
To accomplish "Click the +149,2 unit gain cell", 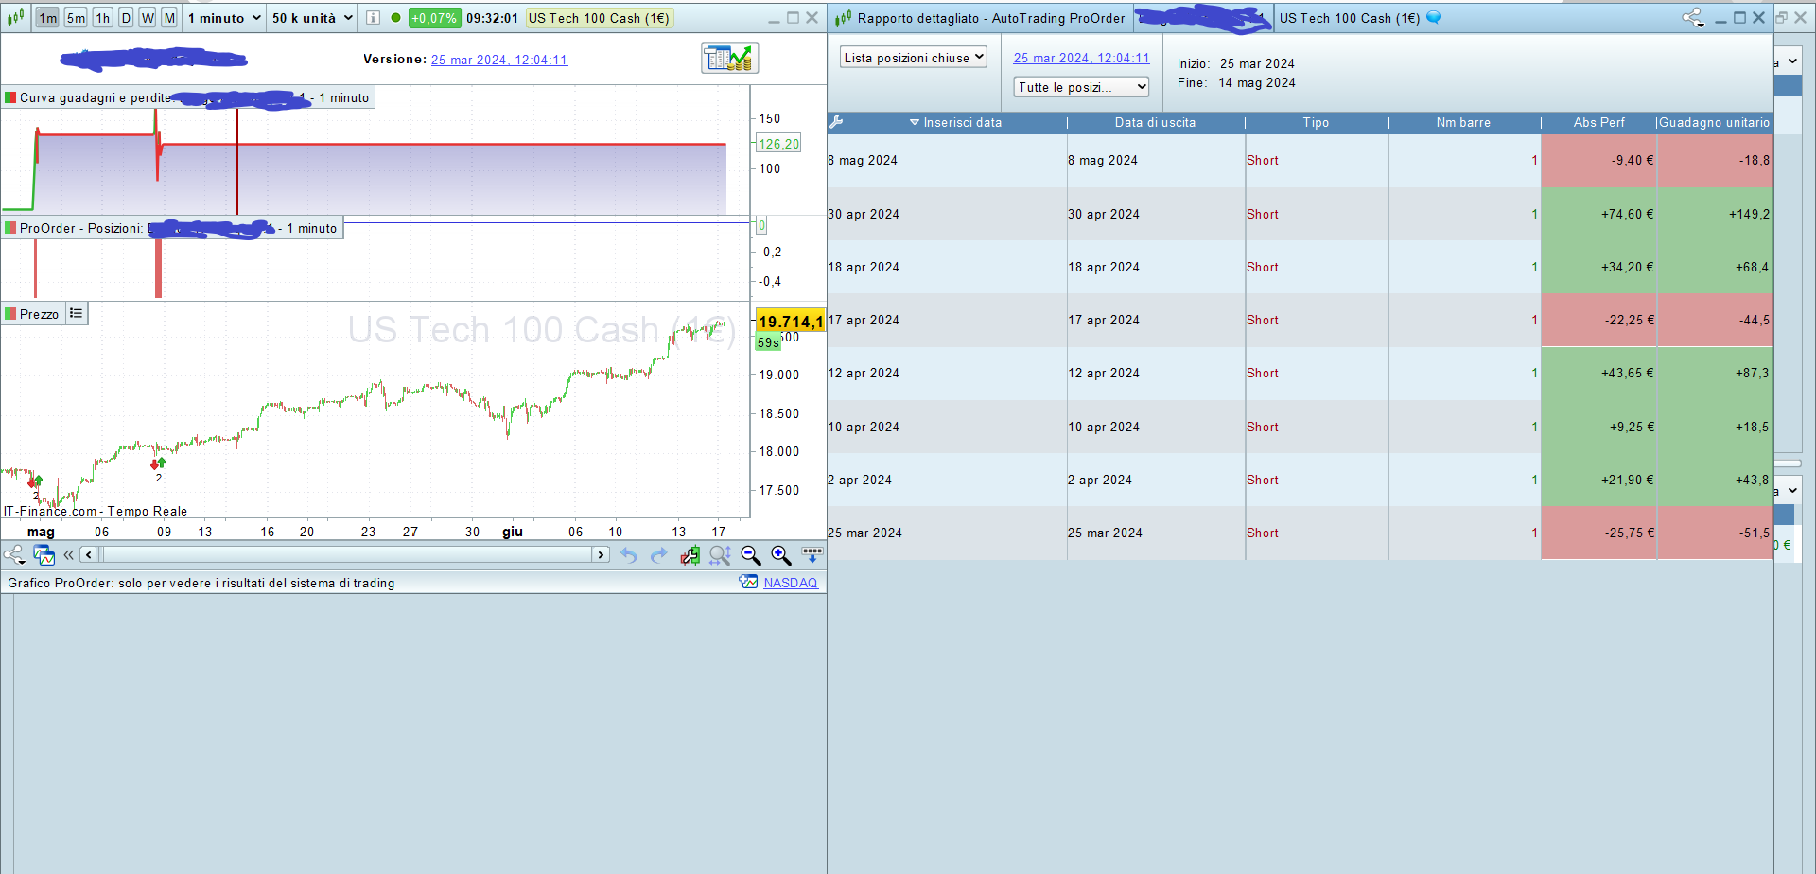I will tap(1716, 214).
